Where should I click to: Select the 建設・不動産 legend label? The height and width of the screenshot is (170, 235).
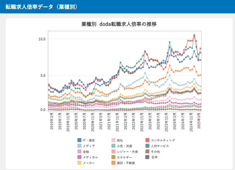(126, 163)
